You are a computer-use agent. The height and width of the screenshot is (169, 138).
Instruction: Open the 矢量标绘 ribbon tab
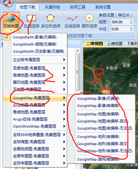pos(52,7)
